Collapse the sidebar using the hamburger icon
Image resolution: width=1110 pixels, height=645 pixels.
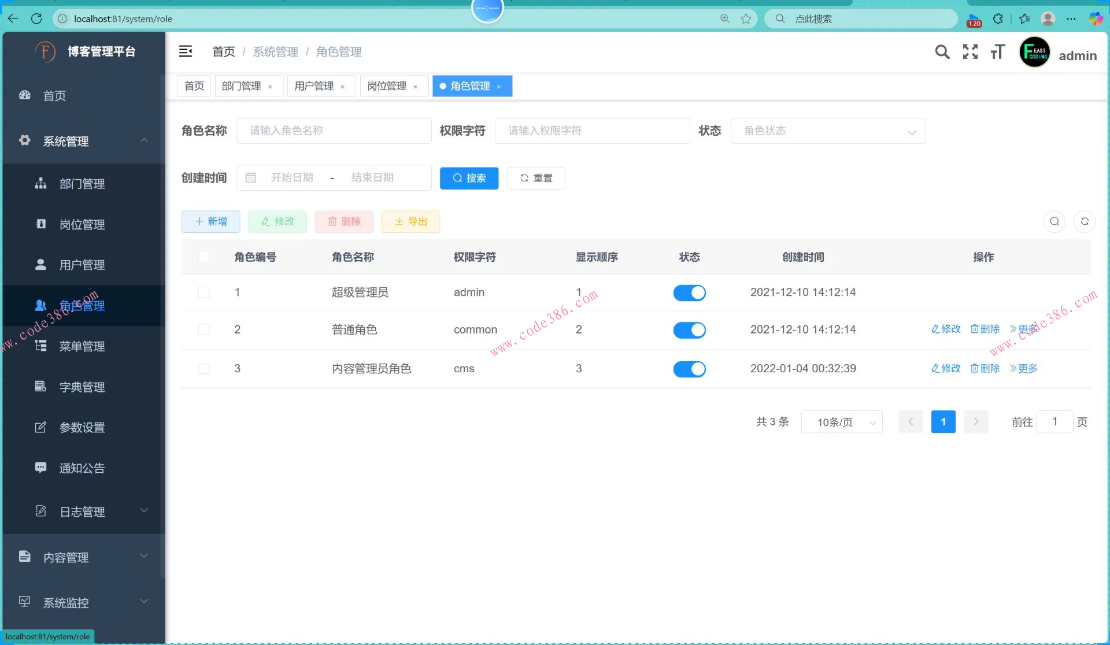coord(185,51)
